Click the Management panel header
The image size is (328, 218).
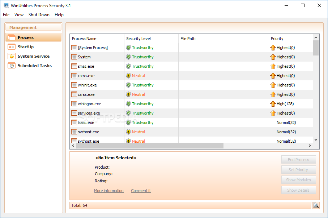[34, 27]
